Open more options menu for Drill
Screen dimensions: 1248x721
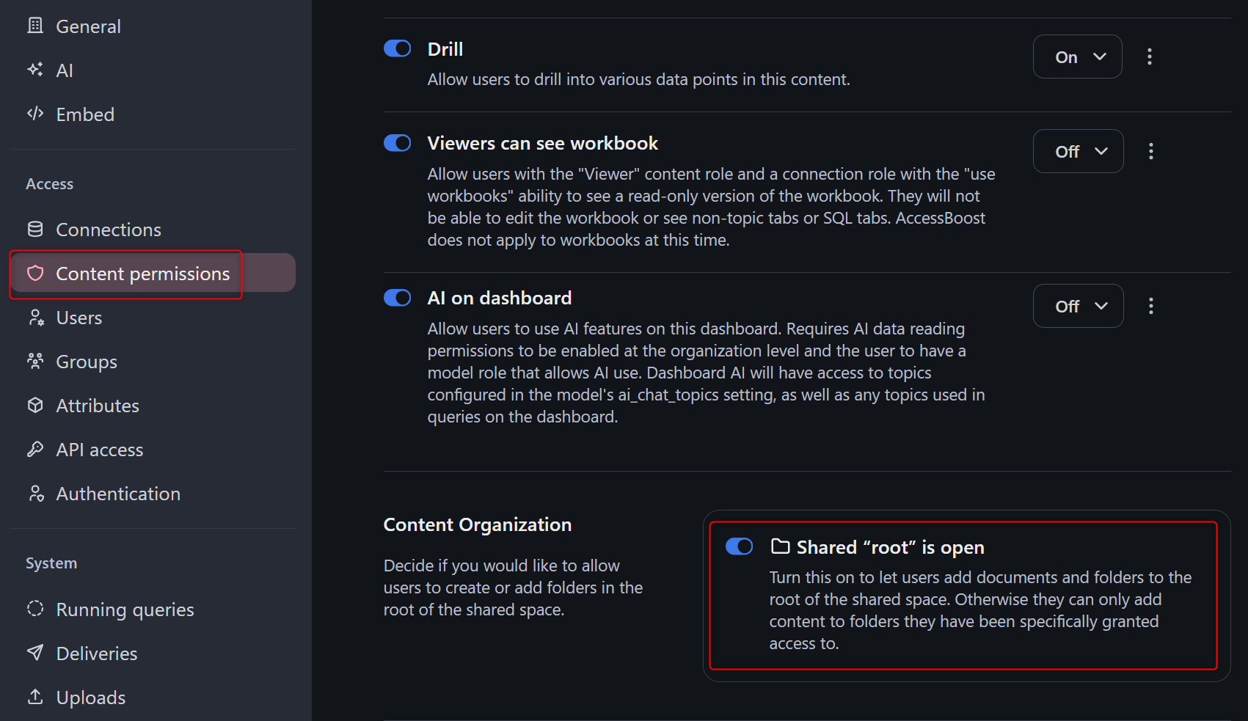pos(1150,57)
